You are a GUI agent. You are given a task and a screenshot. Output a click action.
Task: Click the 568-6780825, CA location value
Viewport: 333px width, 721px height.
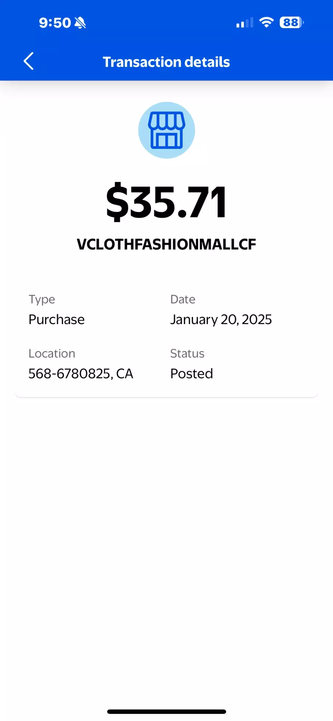(81, 374)
